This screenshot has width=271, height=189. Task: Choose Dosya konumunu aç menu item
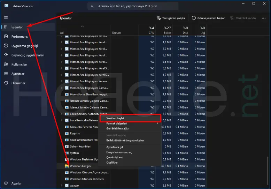click(x=130, y=152)
